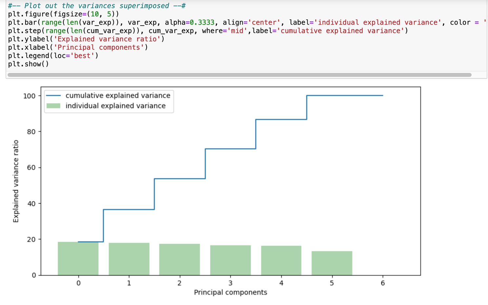488x305 pixels.
Task: Place cursor in the plt.show() line
Action: pos(29,64)
